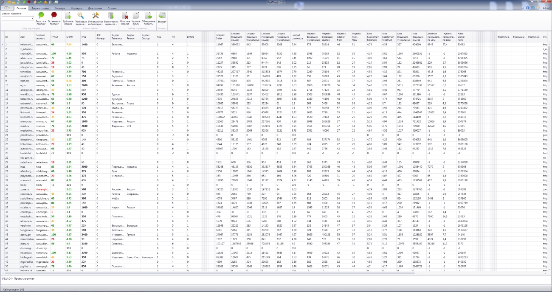This screenshot has height=292, width=552.
Task: Sort by the СПАМ column header
Action: pyautogui.click(x=73, y=37)
